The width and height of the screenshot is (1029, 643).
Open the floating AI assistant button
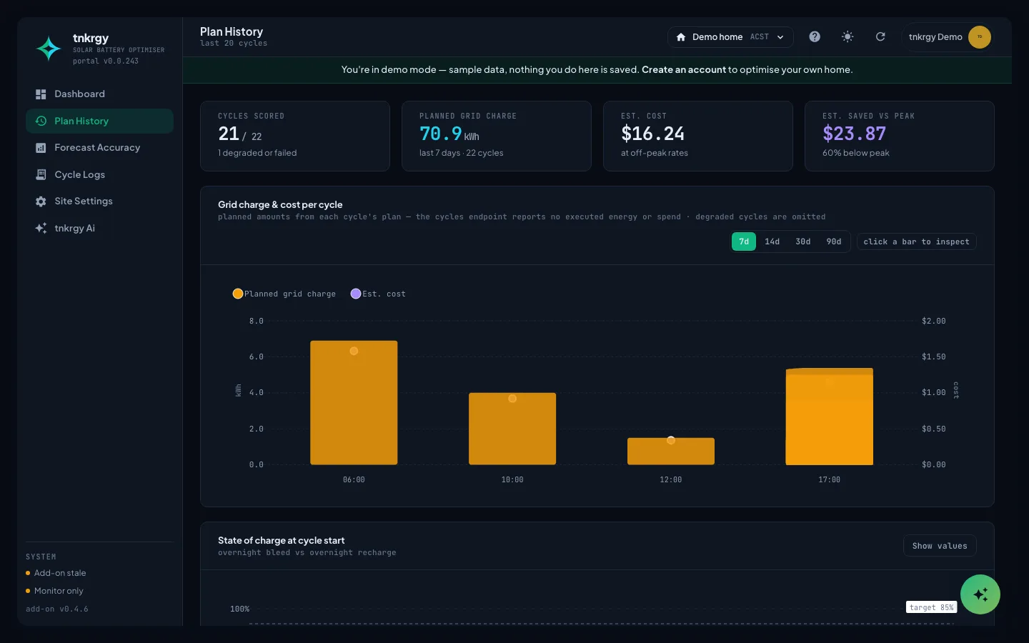[x=980, y=594]
